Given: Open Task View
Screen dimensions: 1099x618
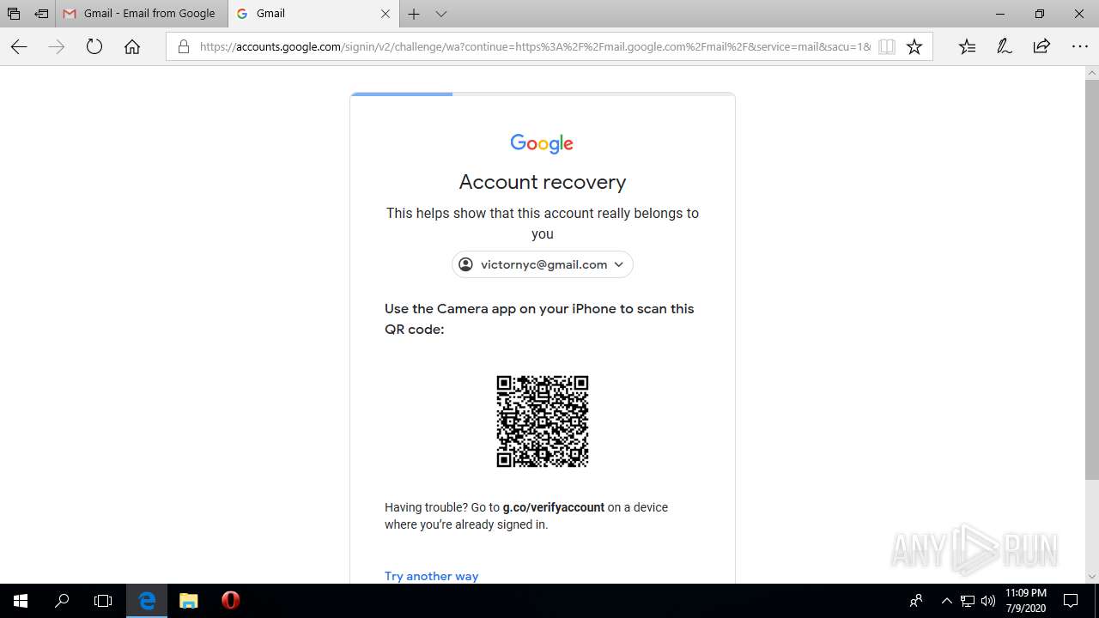Looking at the screenshot, I should pyautogui.click(x=103, y=601).
